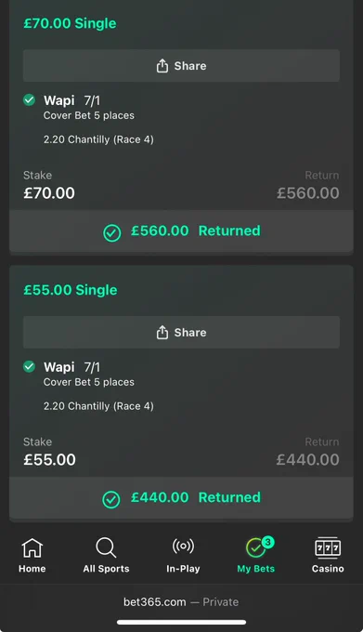Click green tick beside Wapi in £70.00 bet
Viewport: 363px width, 632px height.
[x=29, y=99]
